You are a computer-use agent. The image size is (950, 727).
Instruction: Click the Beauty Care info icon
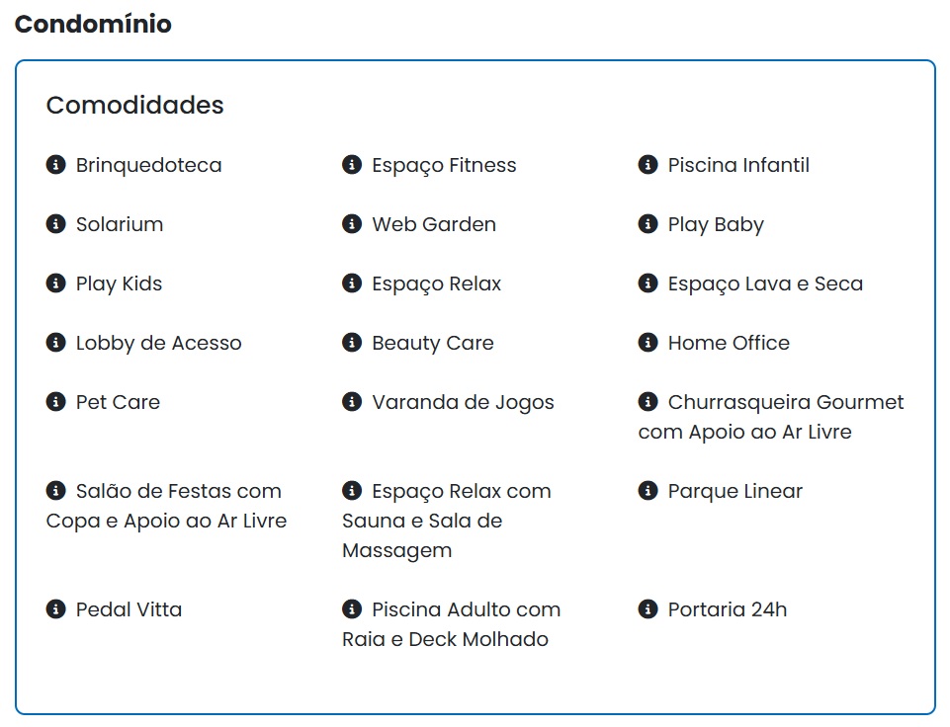point(351,343)
